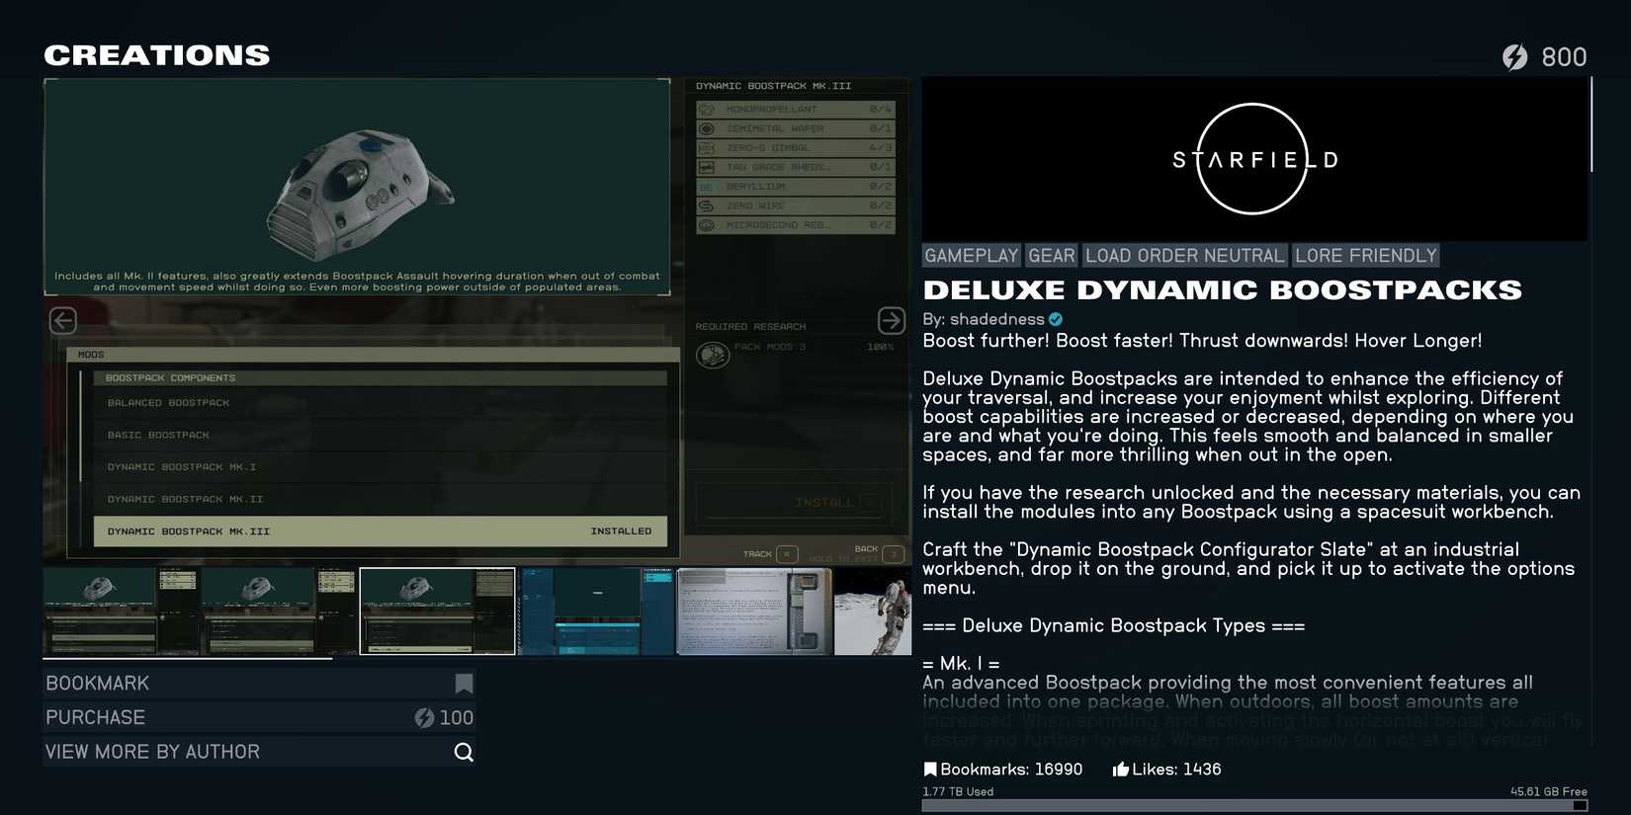This screenshot has height=815, width=1631.
Task: Click the = Mk. I = subheading
Action: (x=961, y=664)
